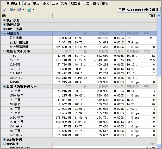The width and height of the screenshot is (162, 149).
Task: Open dropdown arrow next to filter list icon
Action: 15,10
